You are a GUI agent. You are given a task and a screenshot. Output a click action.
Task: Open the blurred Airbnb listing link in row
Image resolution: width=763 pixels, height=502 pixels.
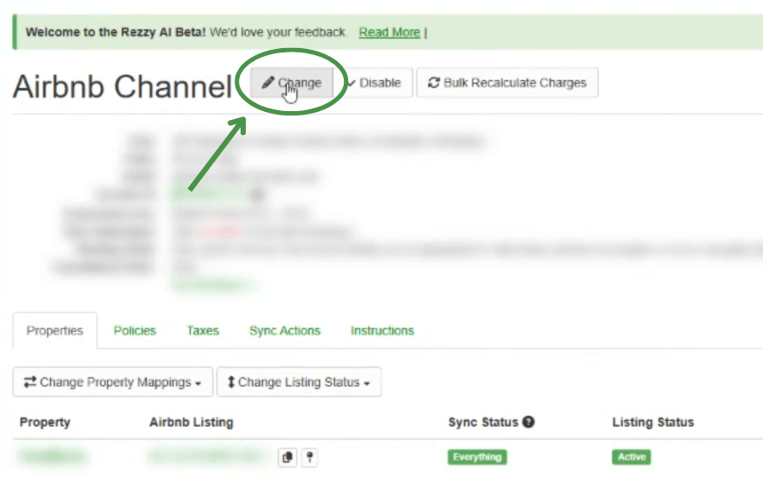pyautogui.click(x=206, y=458)
